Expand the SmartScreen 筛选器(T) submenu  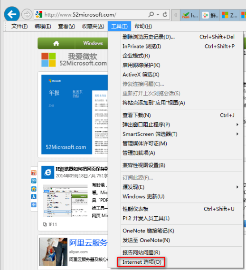(x=175, y=134)
